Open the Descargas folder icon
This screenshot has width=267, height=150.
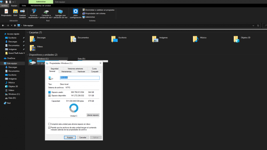click(x=32, y=39)
